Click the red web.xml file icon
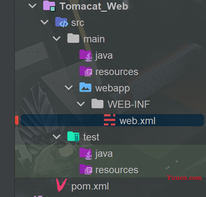The width and height of the screenshot is (206, 197). tap(110, 120)
